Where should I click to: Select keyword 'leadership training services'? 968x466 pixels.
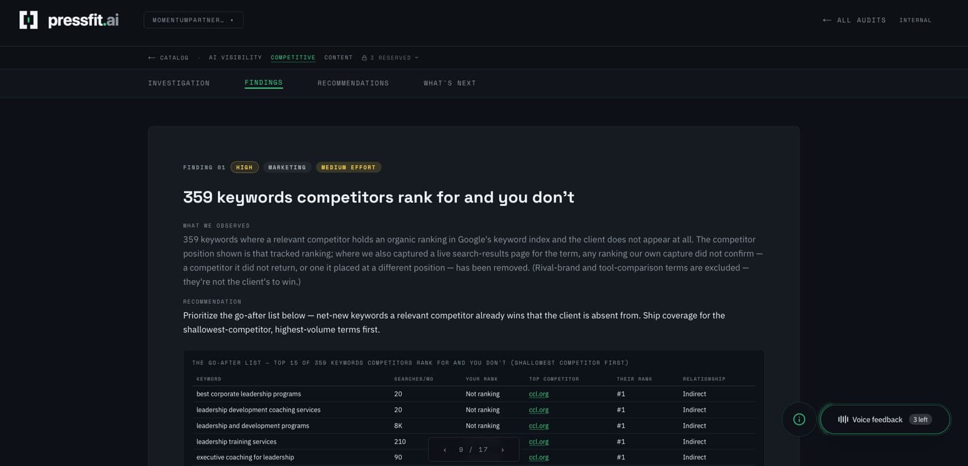pos(237,442)
